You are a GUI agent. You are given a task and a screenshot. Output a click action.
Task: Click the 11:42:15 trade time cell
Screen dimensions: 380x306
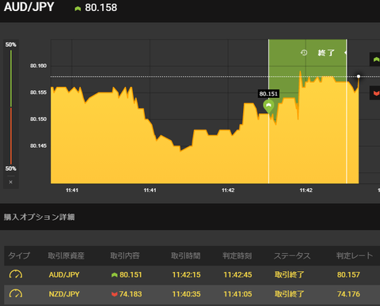(186, 275)
